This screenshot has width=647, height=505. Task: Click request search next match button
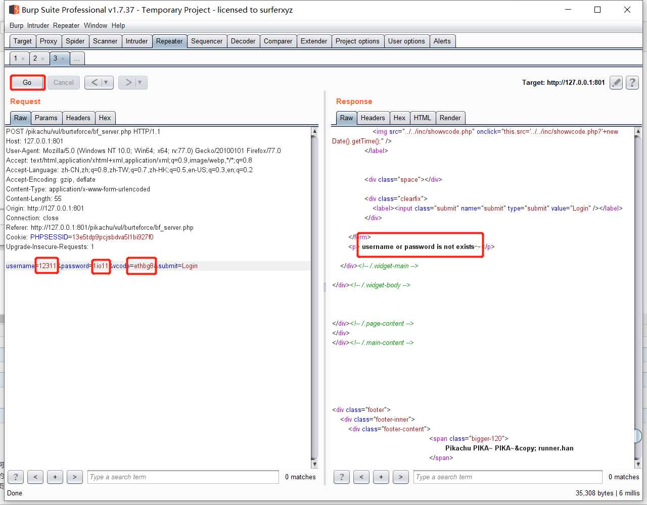pos(75,477)
